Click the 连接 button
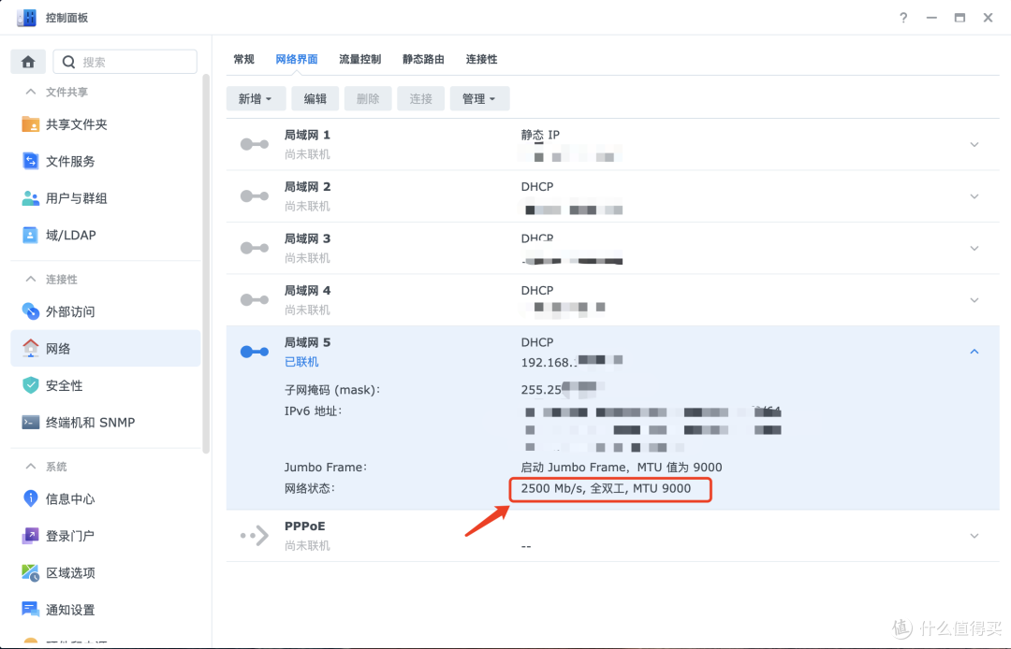1011x649 pixels. click(x=420, y=98)
